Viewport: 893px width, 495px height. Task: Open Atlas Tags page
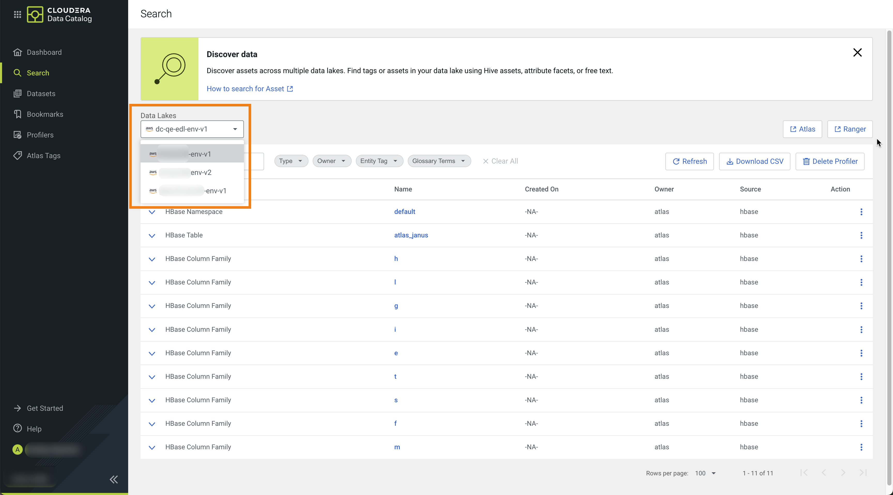click(43, 156)
